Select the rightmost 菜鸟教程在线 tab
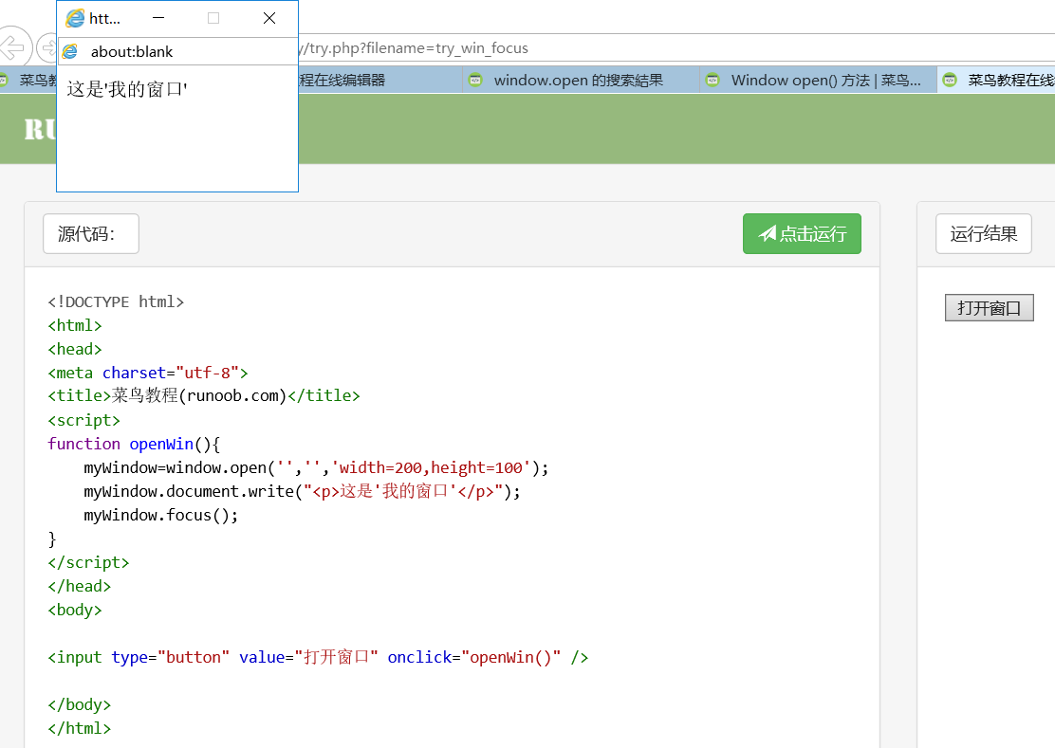Viewport: 1055px width, 748px height. 996,80
